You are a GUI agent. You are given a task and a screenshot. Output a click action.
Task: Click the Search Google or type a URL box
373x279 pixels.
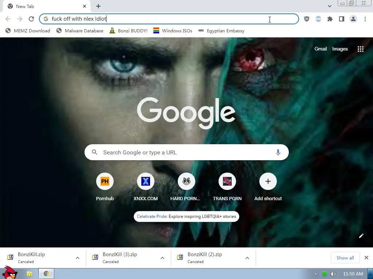tap(186, 152)
